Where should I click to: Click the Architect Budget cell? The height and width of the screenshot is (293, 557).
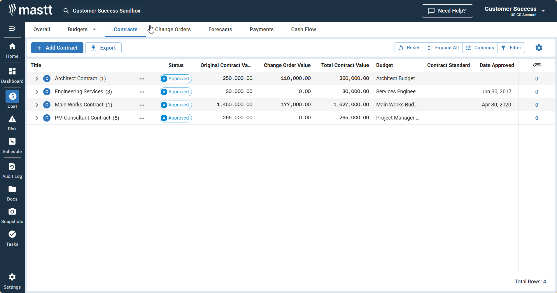coord(395,78)
